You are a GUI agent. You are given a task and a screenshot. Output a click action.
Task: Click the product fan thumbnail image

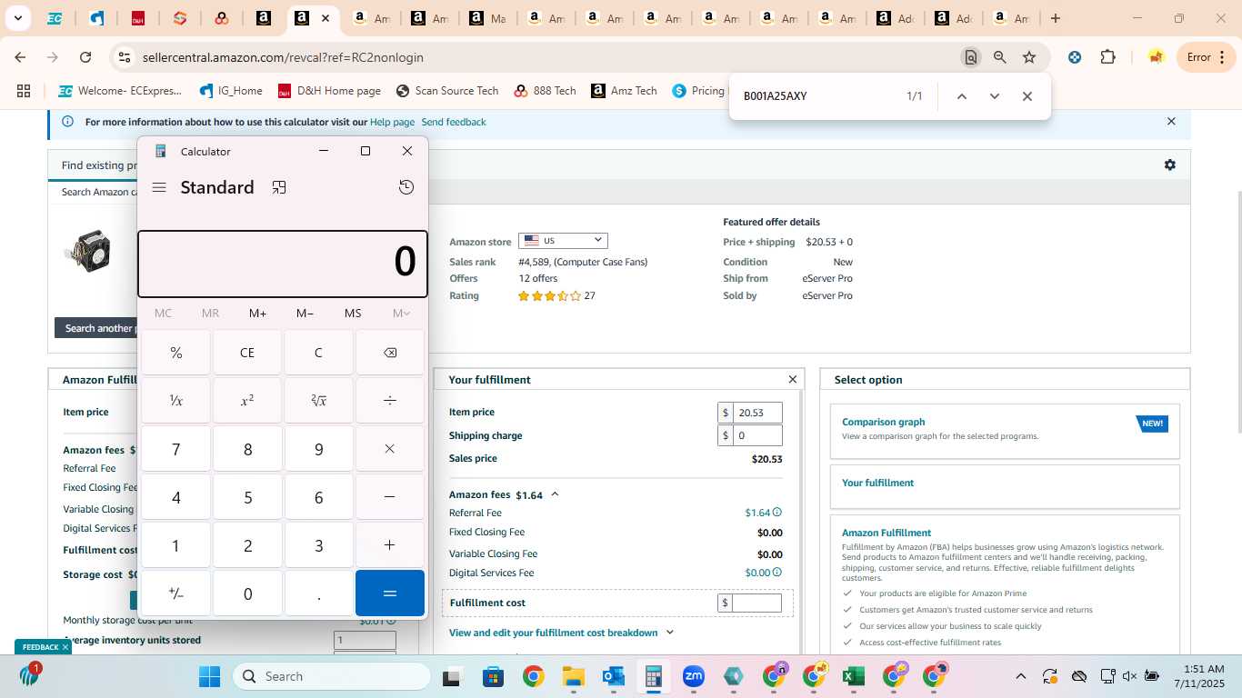(x=87, y=250)
